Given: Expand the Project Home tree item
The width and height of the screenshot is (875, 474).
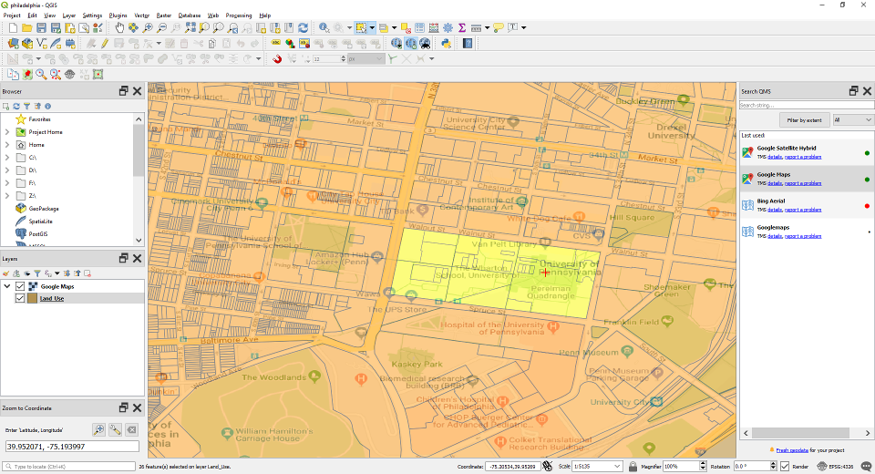Looking at the screenshot, I should tap(7, 132).
